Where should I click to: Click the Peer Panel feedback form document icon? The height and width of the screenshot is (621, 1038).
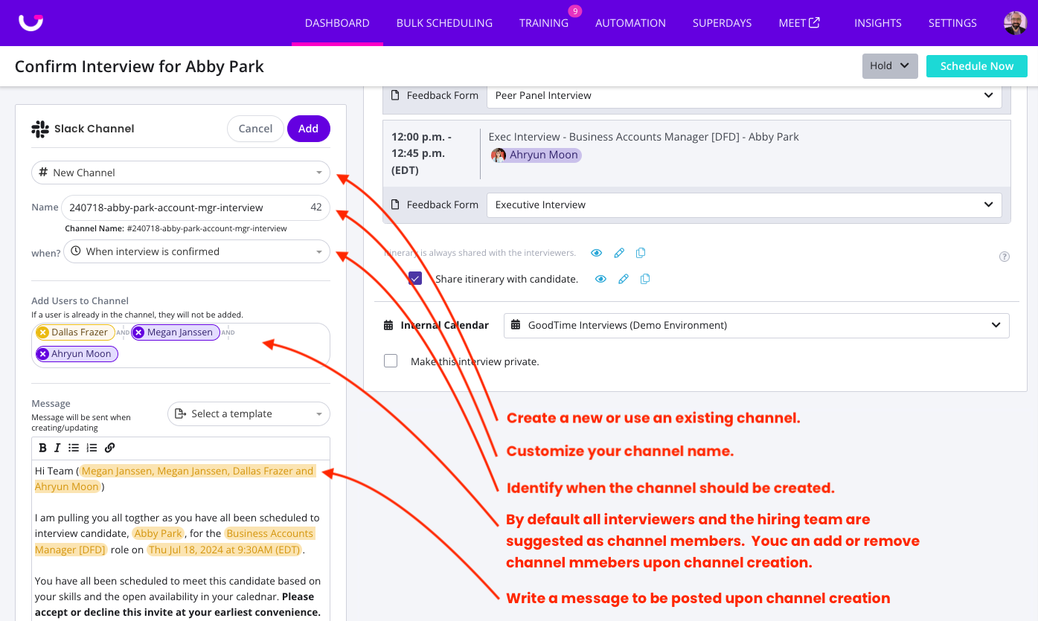(x=396, y=95)
